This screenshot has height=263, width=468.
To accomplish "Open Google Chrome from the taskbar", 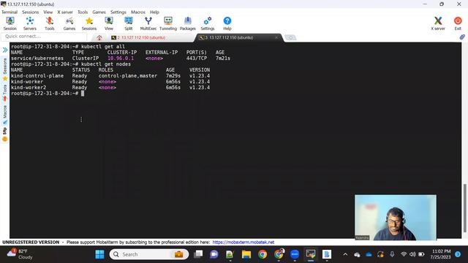I will pos(263,254).
